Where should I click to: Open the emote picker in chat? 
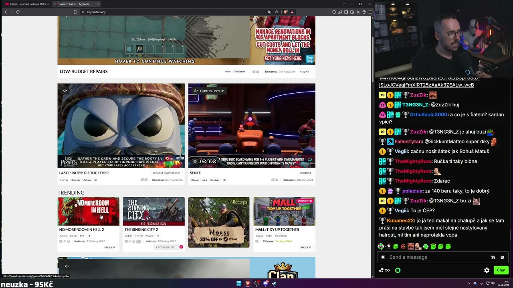(x=502, y=257)
